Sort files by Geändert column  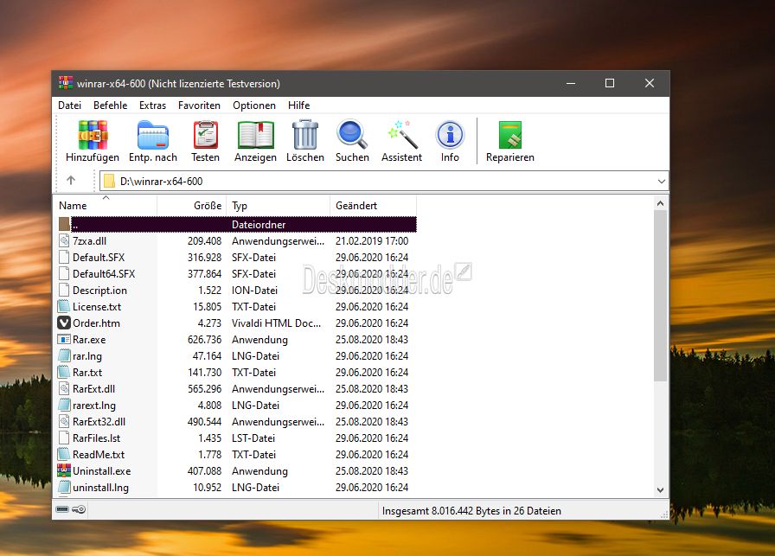pos(373,206)
